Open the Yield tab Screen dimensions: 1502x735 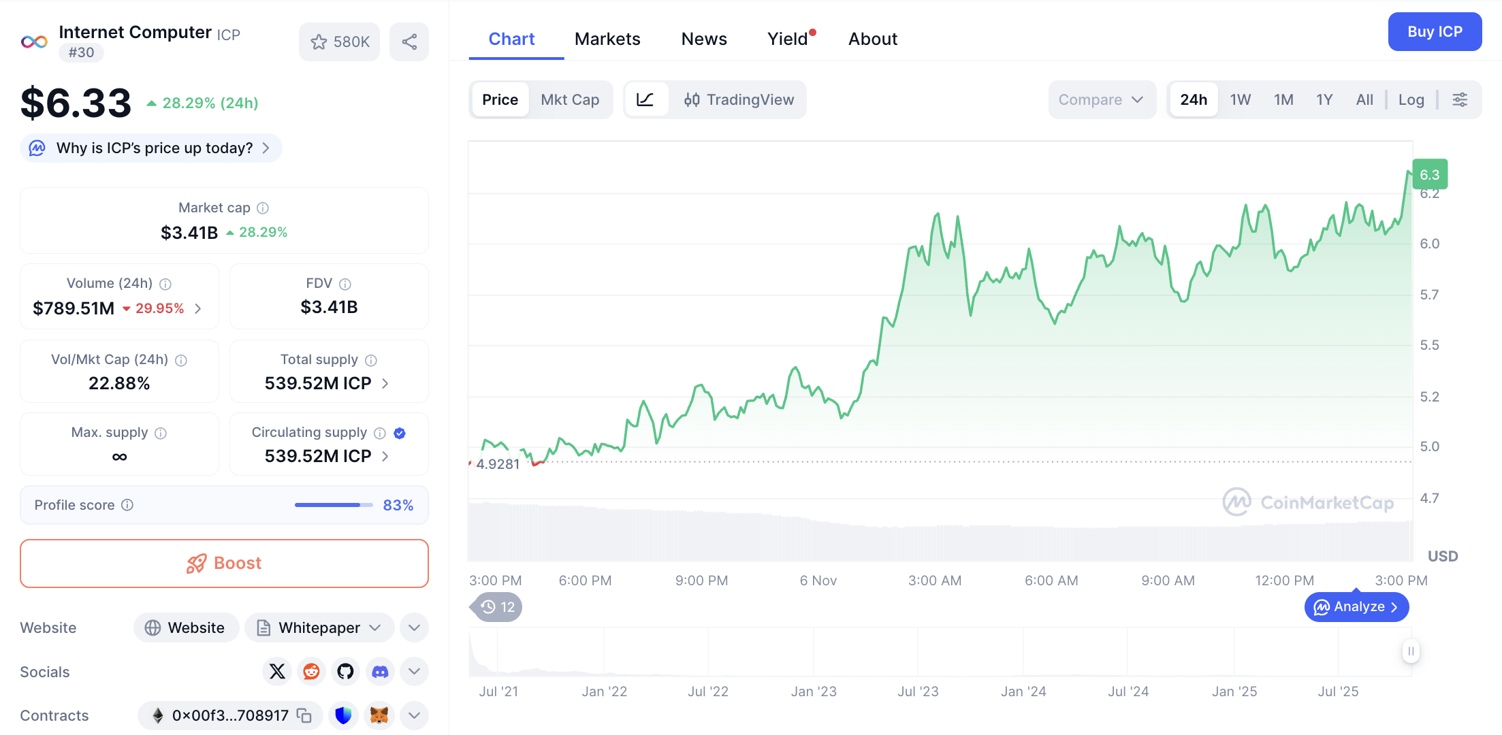click(788, 39)
